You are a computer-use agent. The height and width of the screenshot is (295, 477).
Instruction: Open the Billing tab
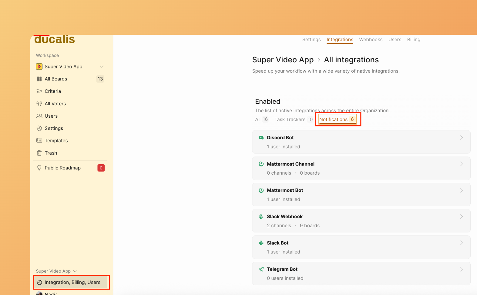click(413, 40)
